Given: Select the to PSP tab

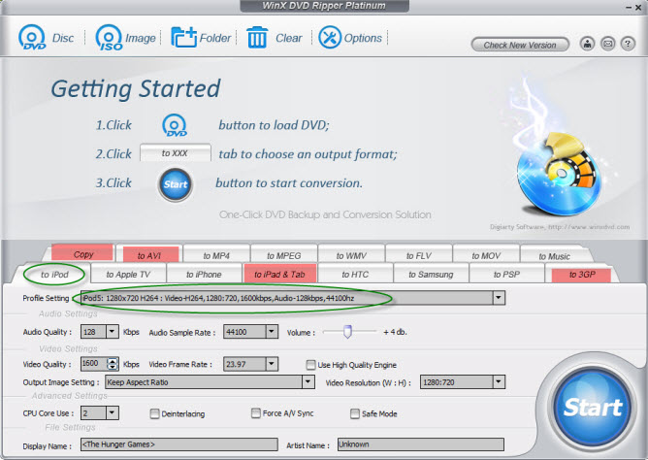Looking at the screenshot, I should click(x=506, y=274).
